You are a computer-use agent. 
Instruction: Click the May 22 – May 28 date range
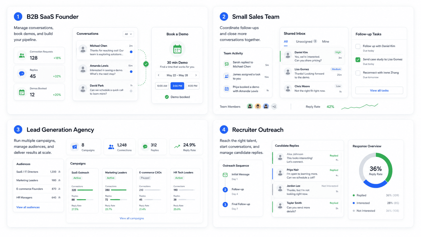pos(177,75)
